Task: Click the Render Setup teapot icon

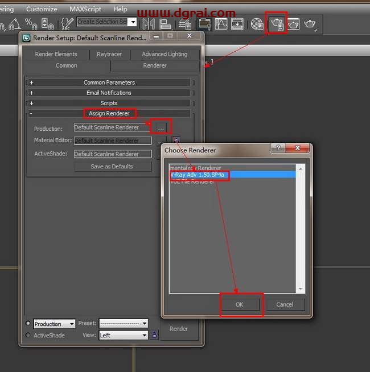Action: (277, 24)
